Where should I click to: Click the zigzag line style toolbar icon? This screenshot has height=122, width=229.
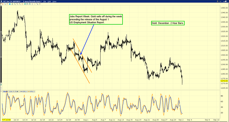[37, 4]
